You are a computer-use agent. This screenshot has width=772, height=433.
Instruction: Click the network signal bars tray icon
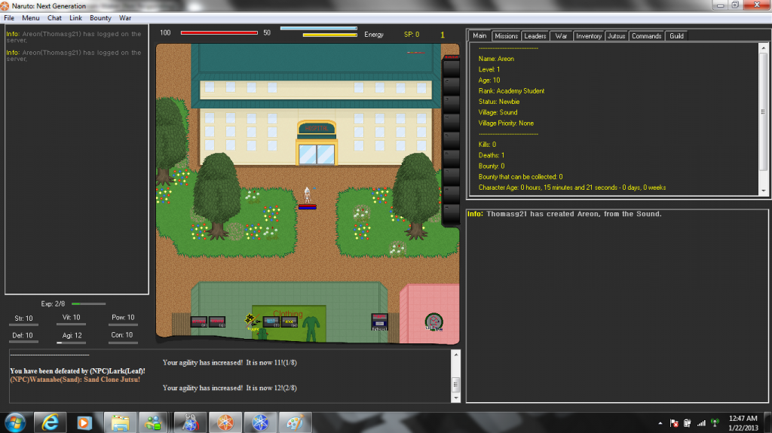coord(701,423)
